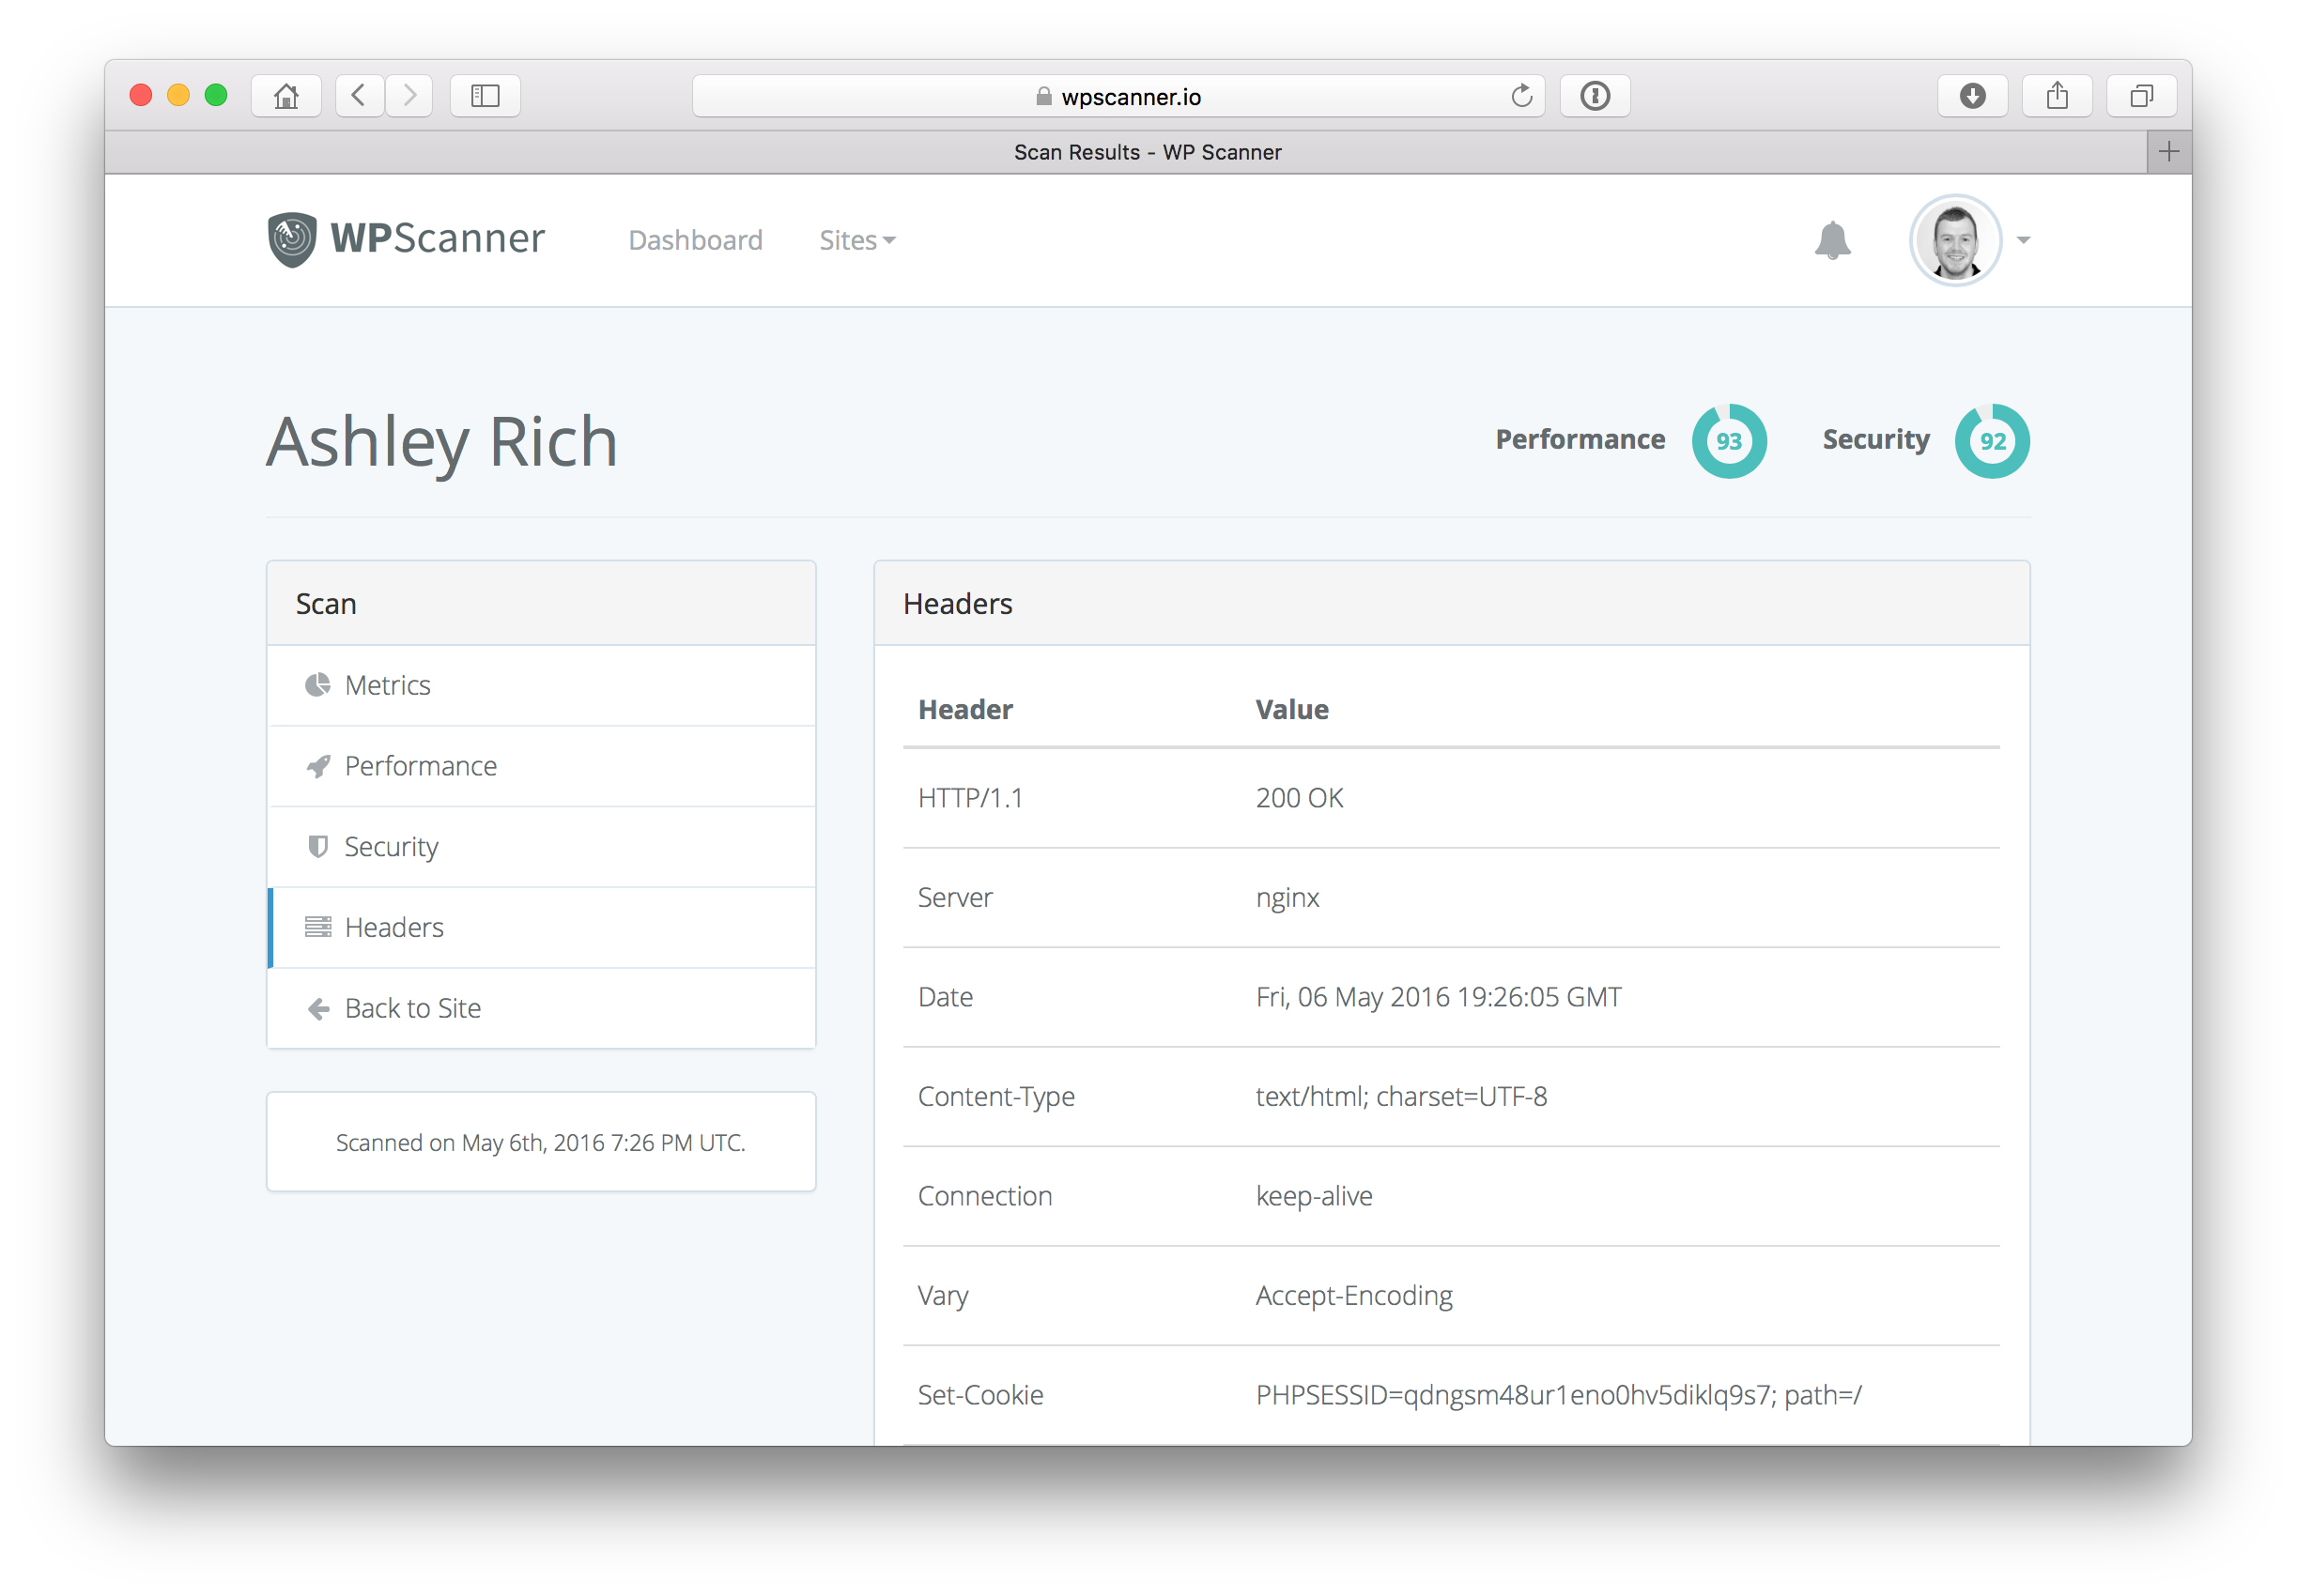Open the 1Password extension icon
This screenshot has height=1596, width=2297.
tap(1595, 96)
